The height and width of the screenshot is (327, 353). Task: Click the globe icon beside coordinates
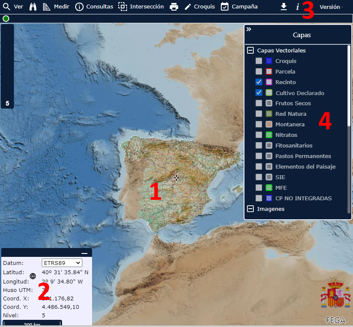33,276
